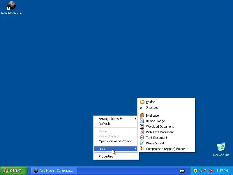Click the Text Document icon
The width and height of the screenshot is (233, 175).
point(142,137)
